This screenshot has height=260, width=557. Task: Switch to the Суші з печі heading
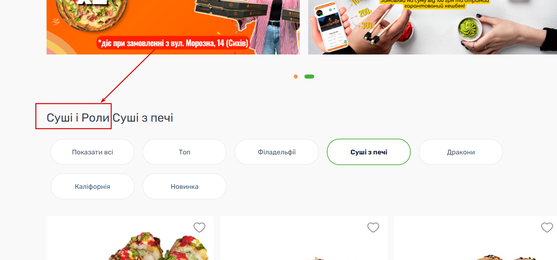[143, 118]
